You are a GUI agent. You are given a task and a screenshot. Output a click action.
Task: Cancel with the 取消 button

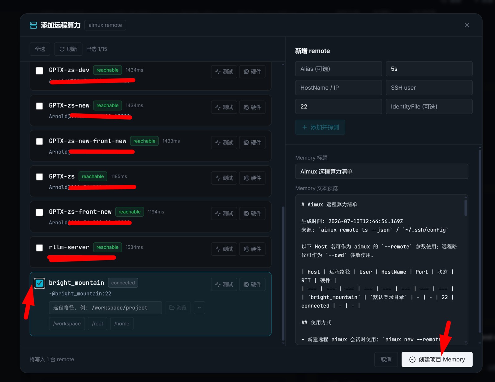click(x=386, y=359)
